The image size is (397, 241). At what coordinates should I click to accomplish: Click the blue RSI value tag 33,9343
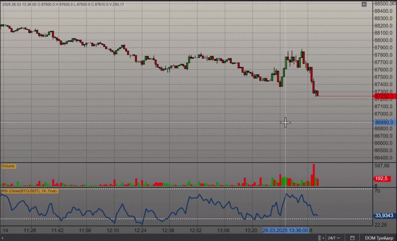(x=384, y=215)
